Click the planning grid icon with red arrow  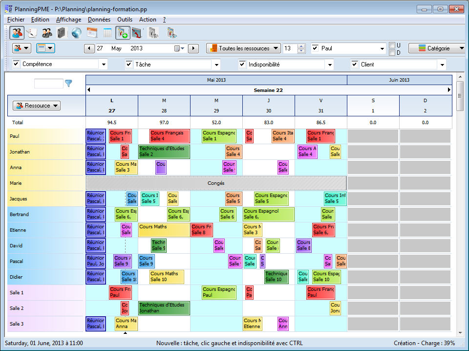tap(137, 33)
